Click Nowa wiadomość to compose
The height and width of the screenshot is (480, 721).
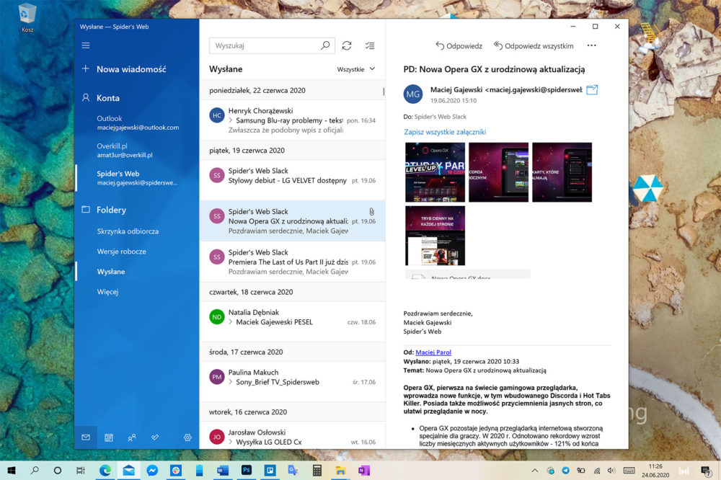131,69
